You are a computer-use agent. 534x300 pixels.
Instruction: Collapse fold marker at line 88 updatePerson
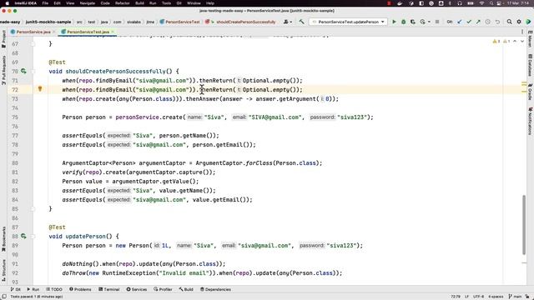(x=33, y=237)
